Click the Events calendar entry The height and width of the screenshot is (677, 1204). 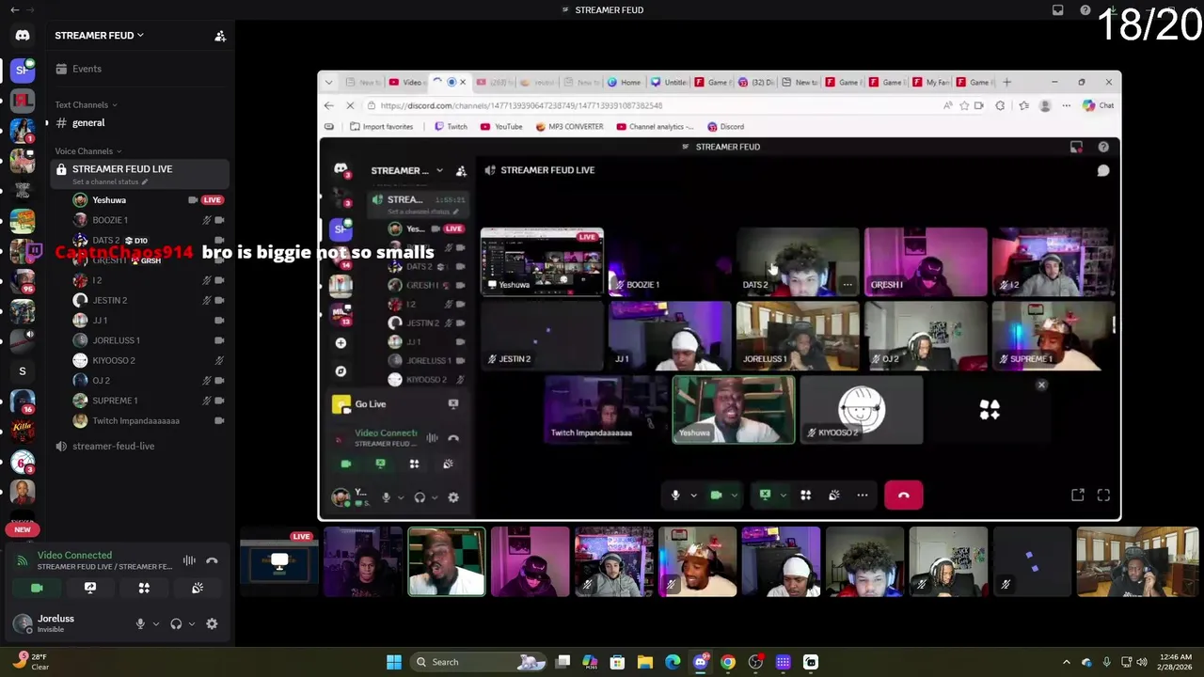pos(87,69)
